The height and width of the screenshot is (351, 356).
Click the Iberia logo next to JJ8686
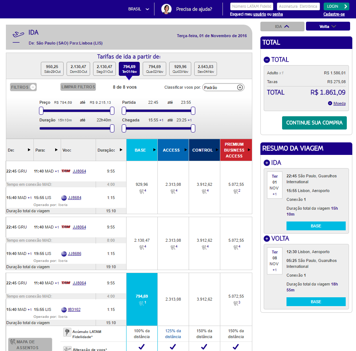[64, 254]
